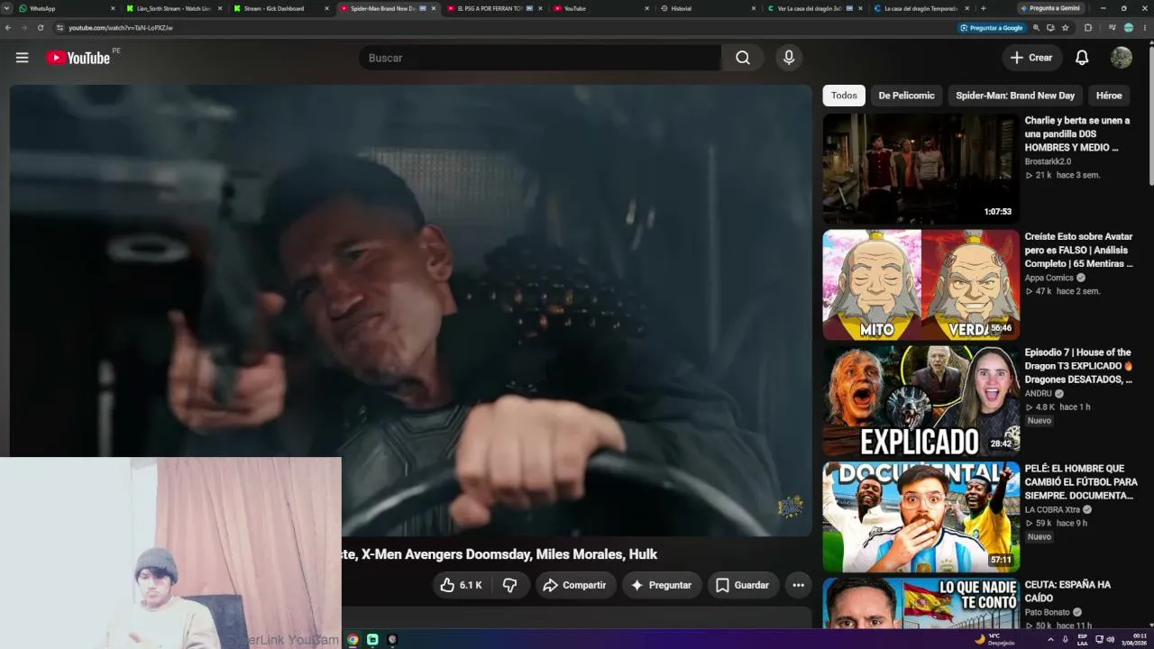Open a new browser tab
1154x649 pixels.
[x=983, y=8]
